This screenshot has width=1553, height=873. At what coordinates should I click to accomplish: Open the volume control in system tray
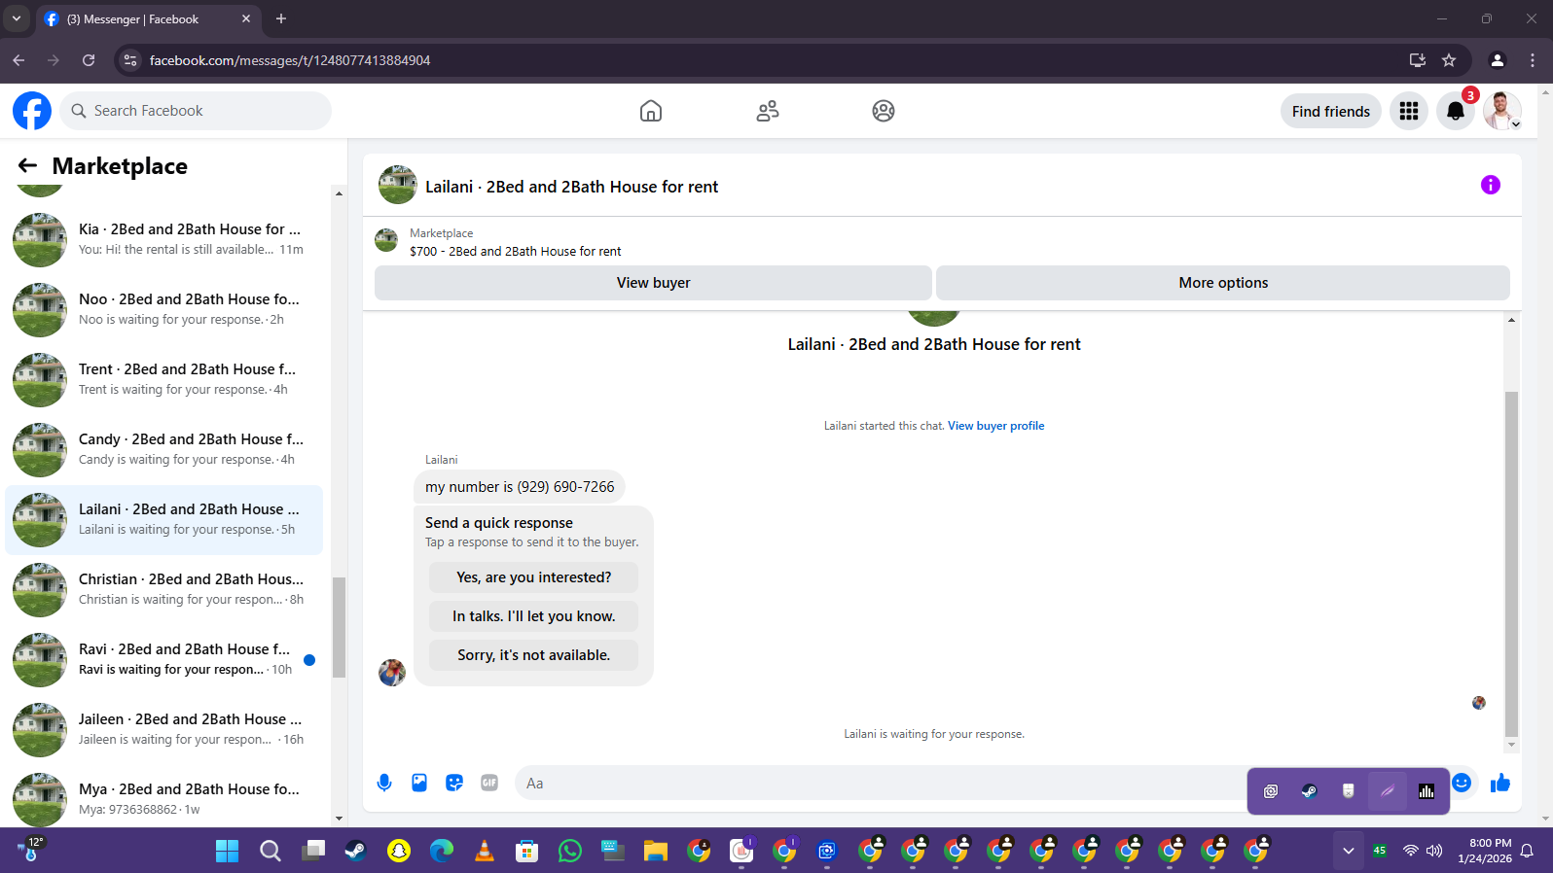point(1434,851)
